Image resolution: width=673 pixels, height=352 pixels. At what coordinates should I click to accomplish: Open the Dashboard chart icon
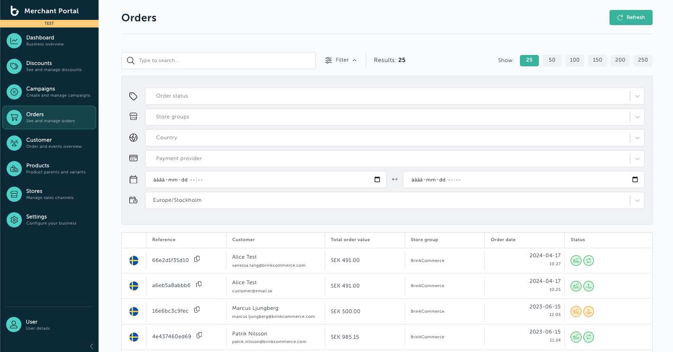click(x=14, y=41)
